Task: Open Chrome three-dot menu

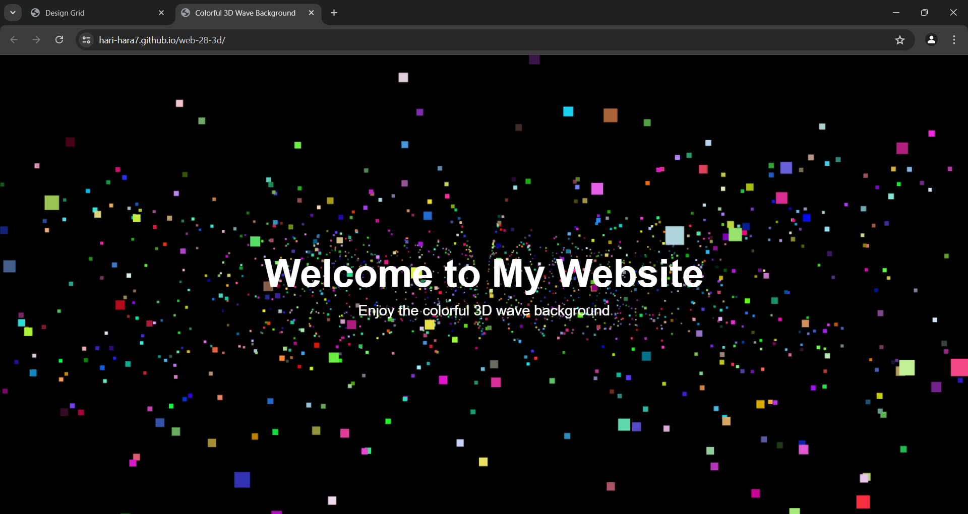Action: point(954,40)
